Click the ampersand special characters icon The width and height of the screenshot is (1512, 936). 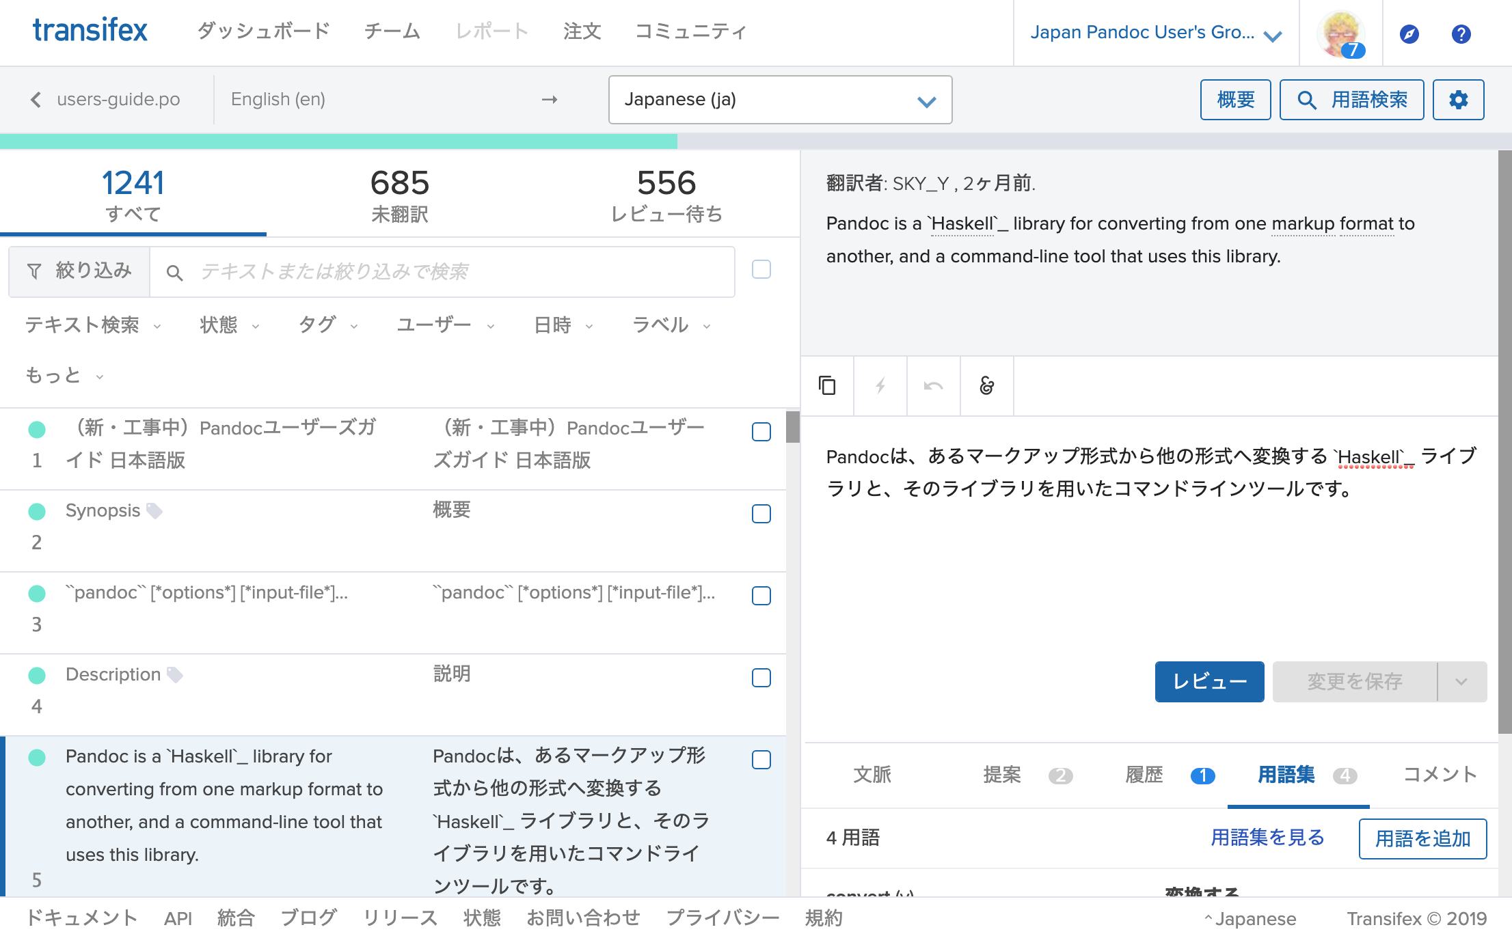coord(987,386)
